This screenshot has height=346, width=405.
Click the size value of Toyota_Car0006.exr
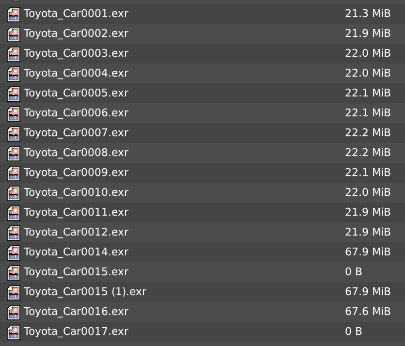368,113
